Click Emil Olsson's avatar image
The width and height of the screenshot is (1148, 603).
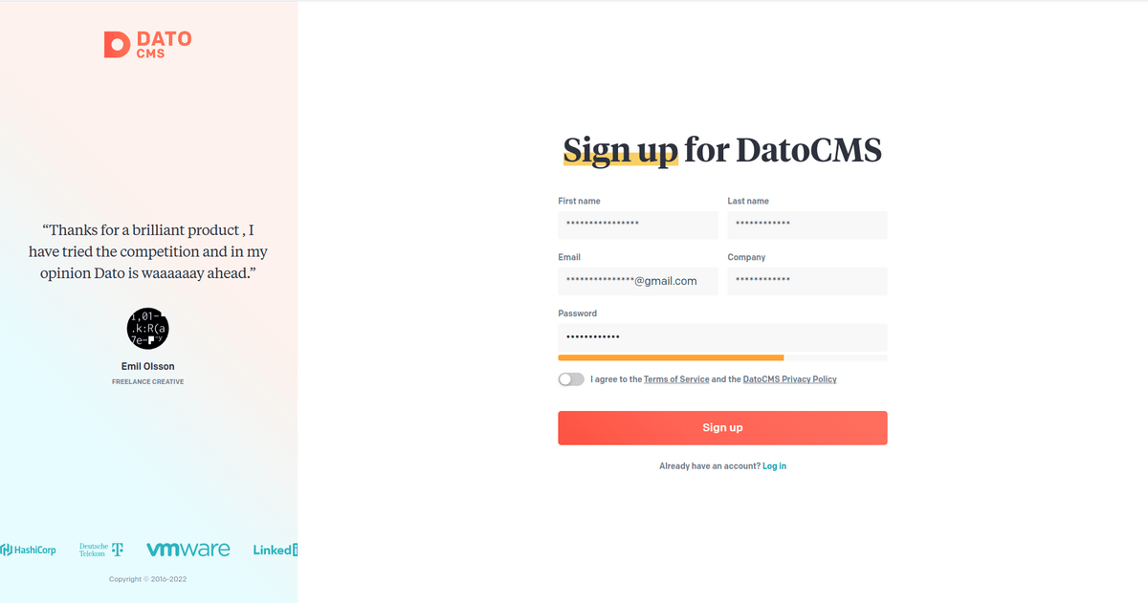click(x=148, y=328)
